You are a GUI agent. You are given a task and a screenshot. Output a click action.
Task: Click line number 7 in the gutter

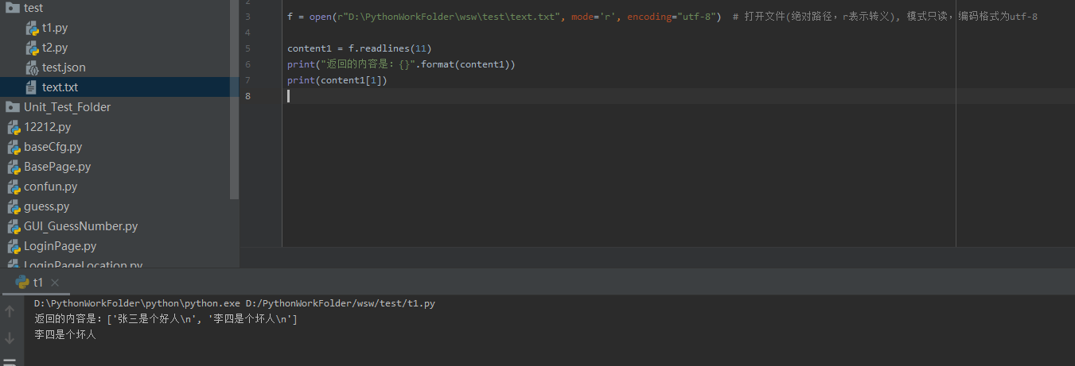(247, 80)
